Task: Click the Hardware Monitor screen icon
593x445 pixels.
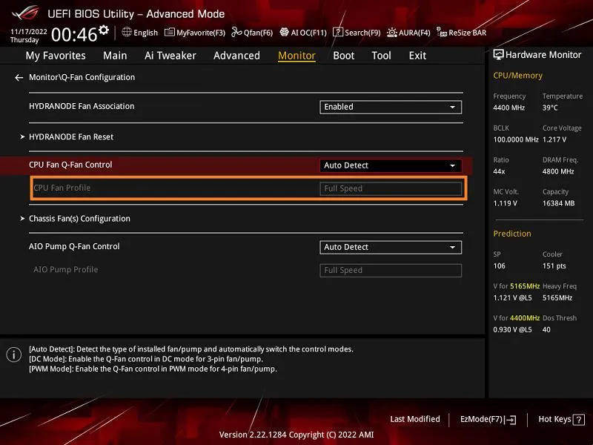Action: [498, 55]
